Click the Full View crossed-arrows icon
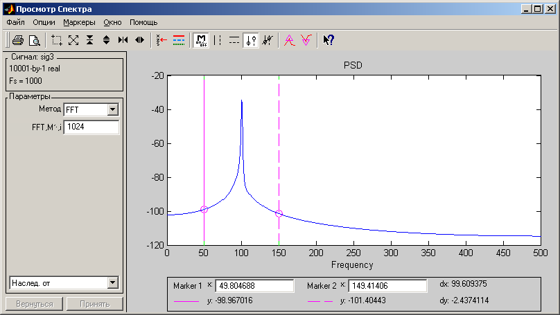Screen dimensions: 560x315 click(x=73, y=40)
